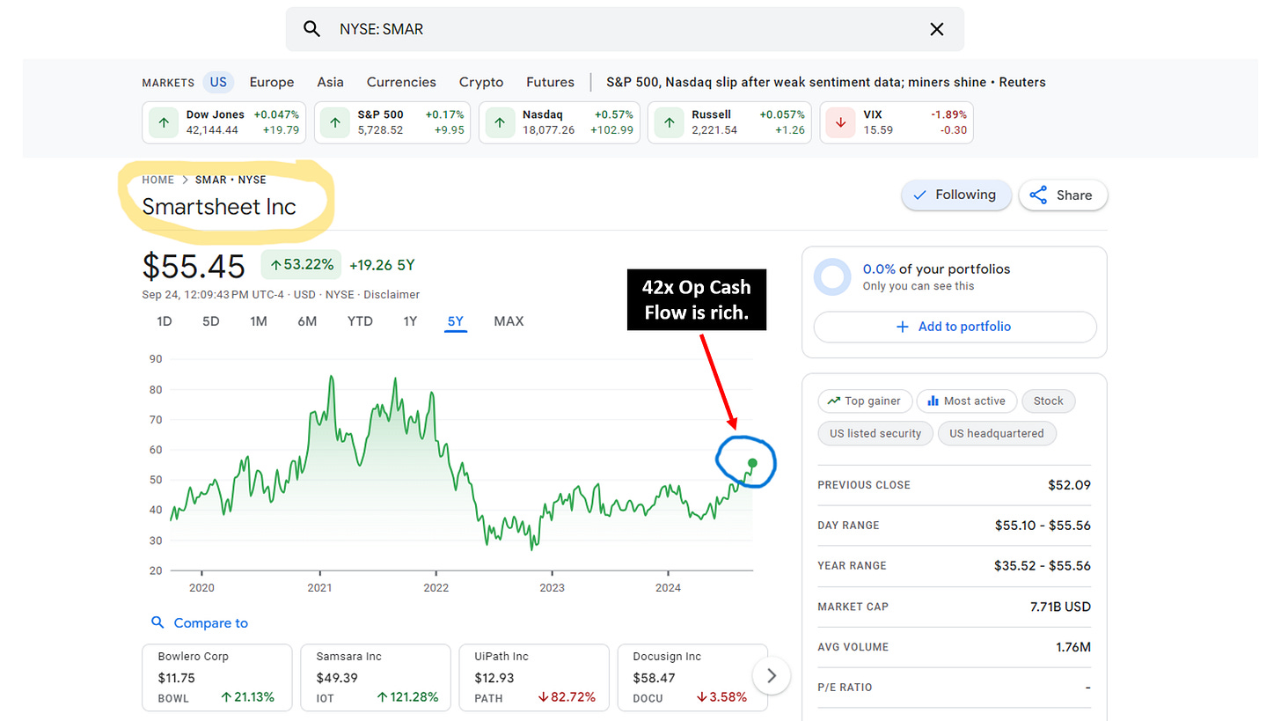Click the Top gainer trend icon
Screen dimensions: 1281x721
click(833, 401)
